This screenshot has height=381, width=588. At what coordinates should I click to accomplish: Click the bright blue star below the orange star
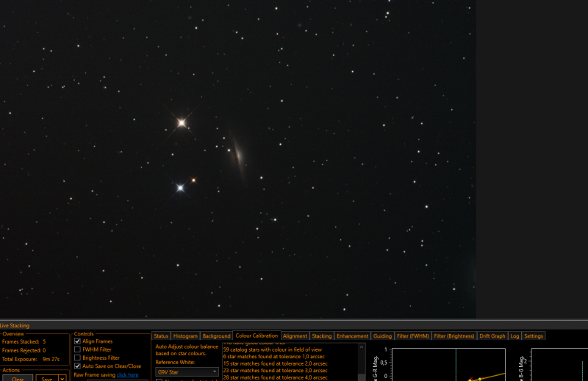[180, 188]
